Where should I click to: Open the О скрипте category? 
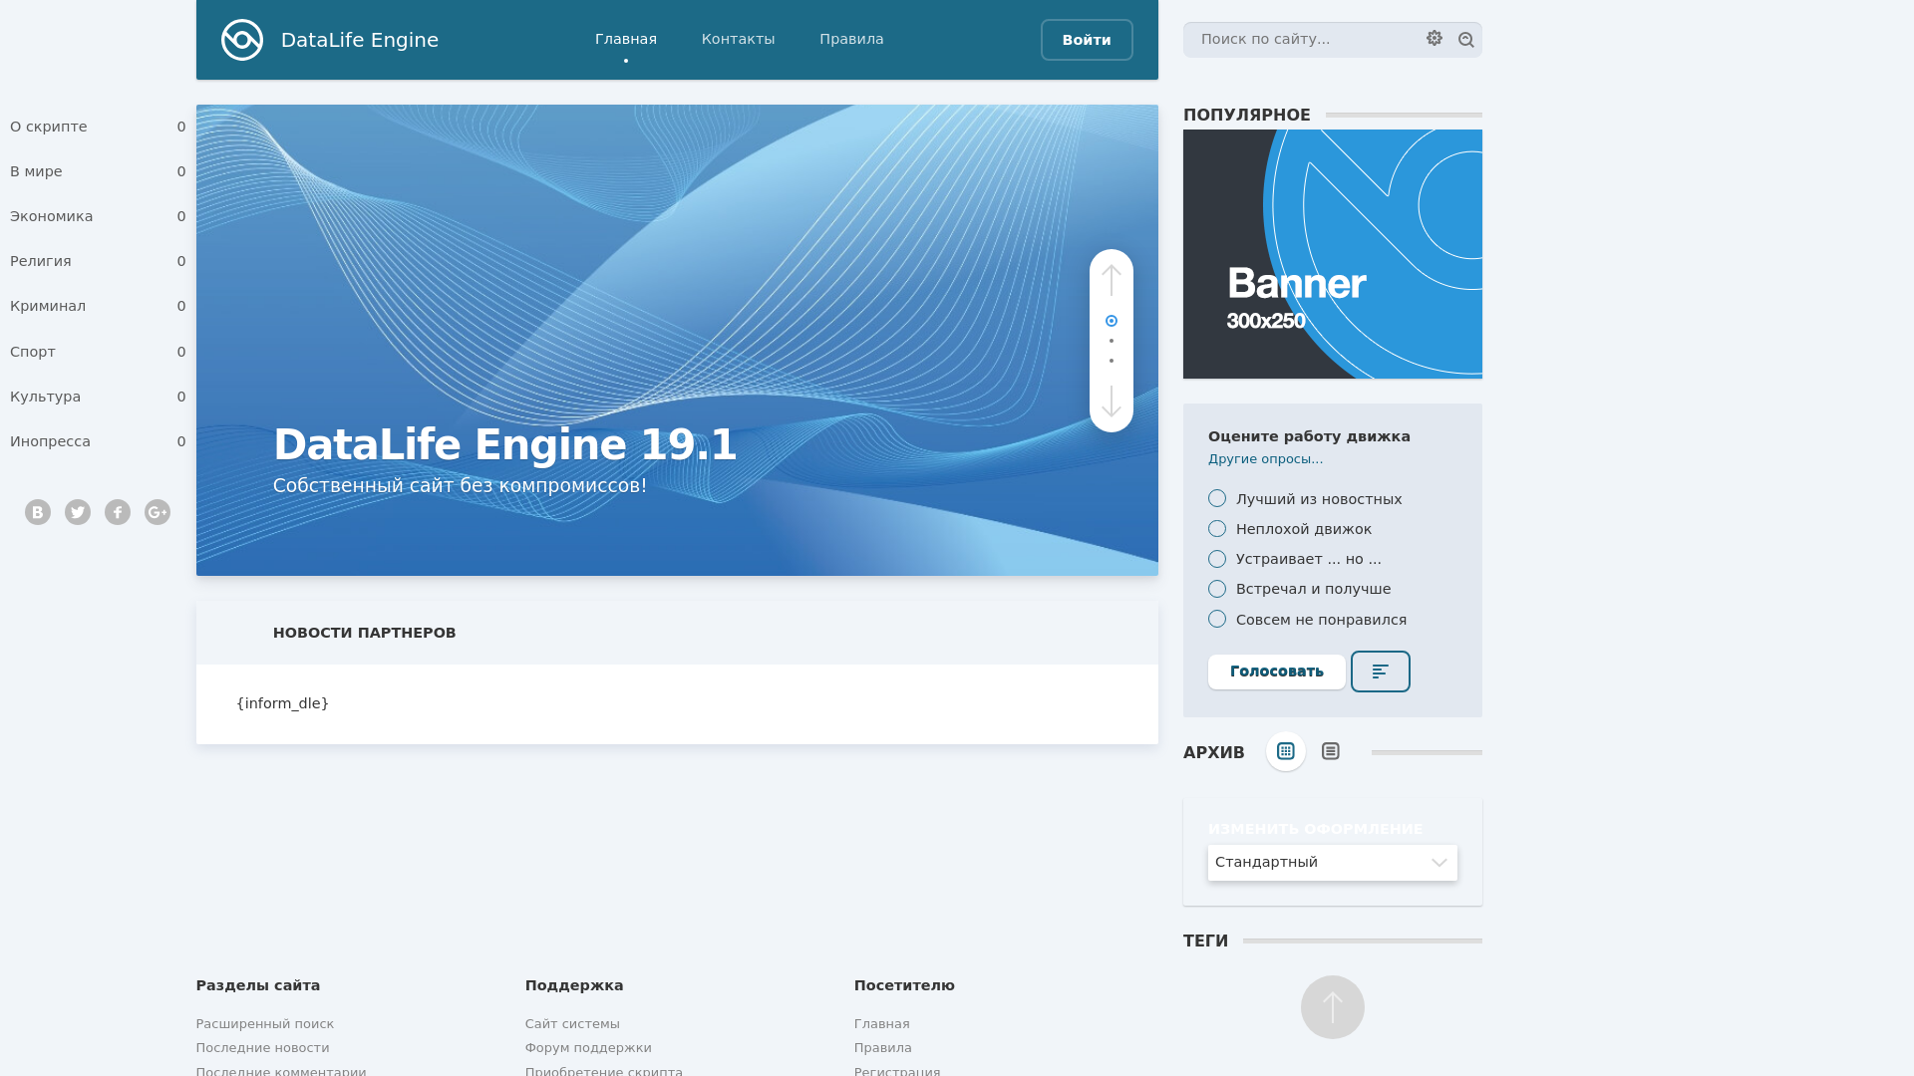coord(98,127)
